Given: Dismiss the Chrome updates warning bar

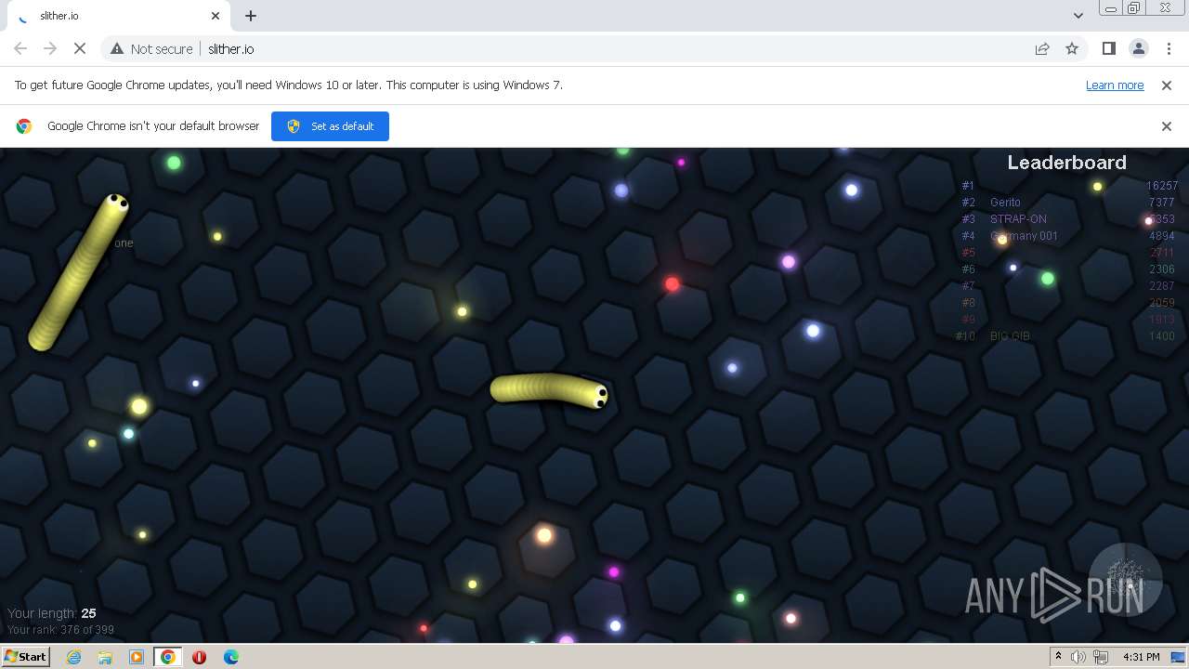Looking at the screenshot, I should (1167, 85).
